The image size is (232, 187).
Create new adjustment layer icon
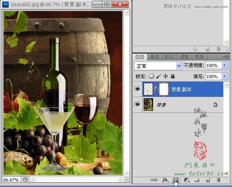click(187, 180)
